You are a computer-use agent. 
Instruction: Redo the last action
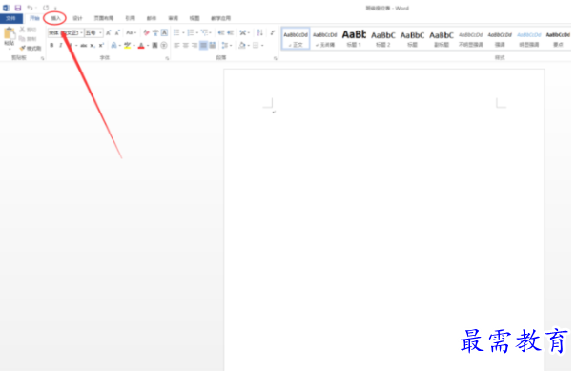tap(46, 8)
